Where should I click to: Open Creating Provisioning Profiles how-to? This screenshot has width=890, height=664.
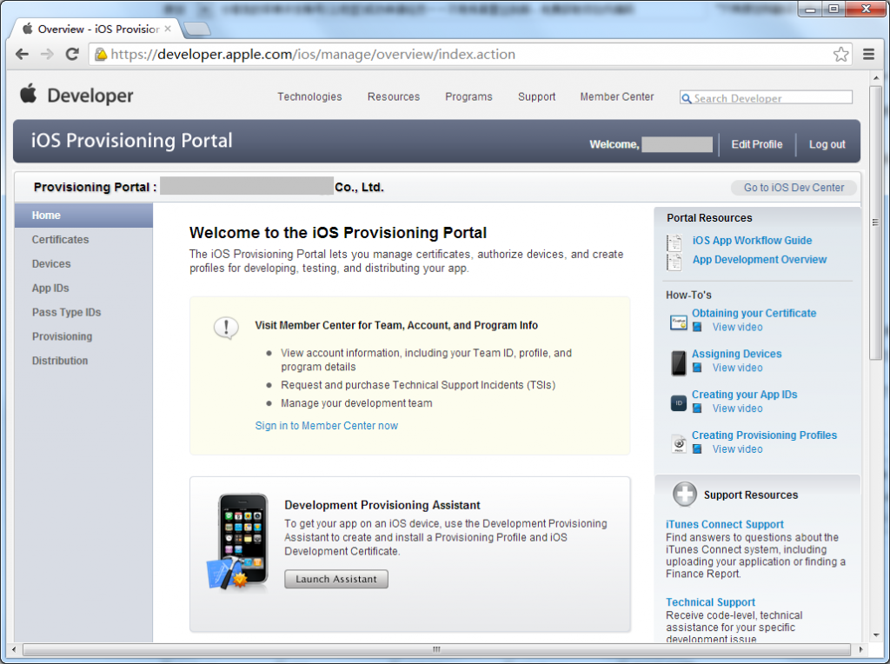point(764,435)
